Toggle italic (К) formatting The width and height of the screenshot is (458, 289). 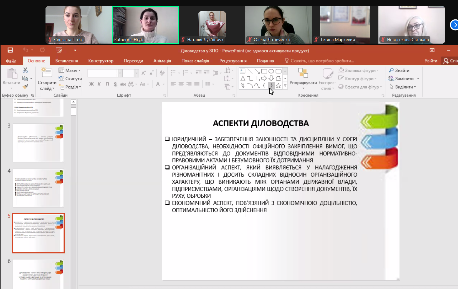click(x=99, y=84)
